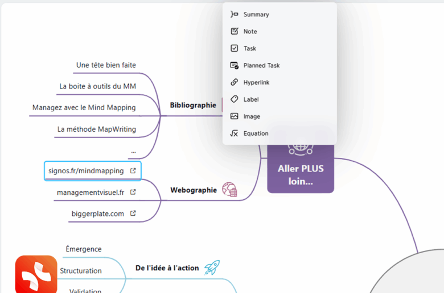
Task: Click the Note pencil icon
Action: [x=234, y=31]
